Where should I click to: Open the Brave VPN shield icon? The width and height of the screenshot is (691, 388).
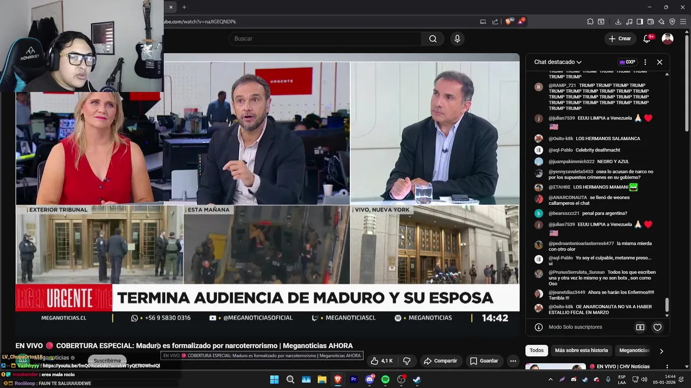pos(672,22)
